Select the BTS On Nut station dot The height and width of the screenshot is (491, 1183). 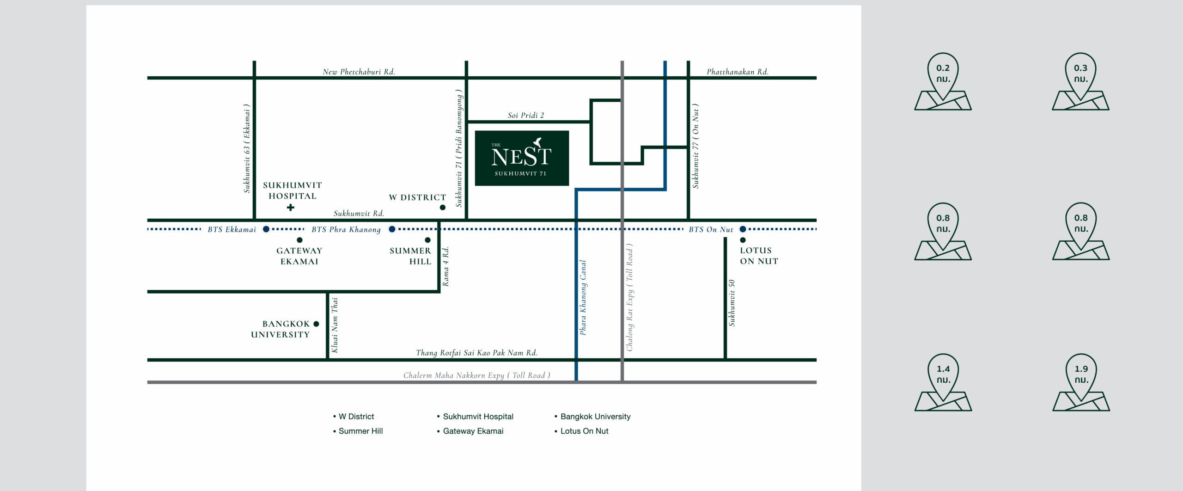point(743,229)
